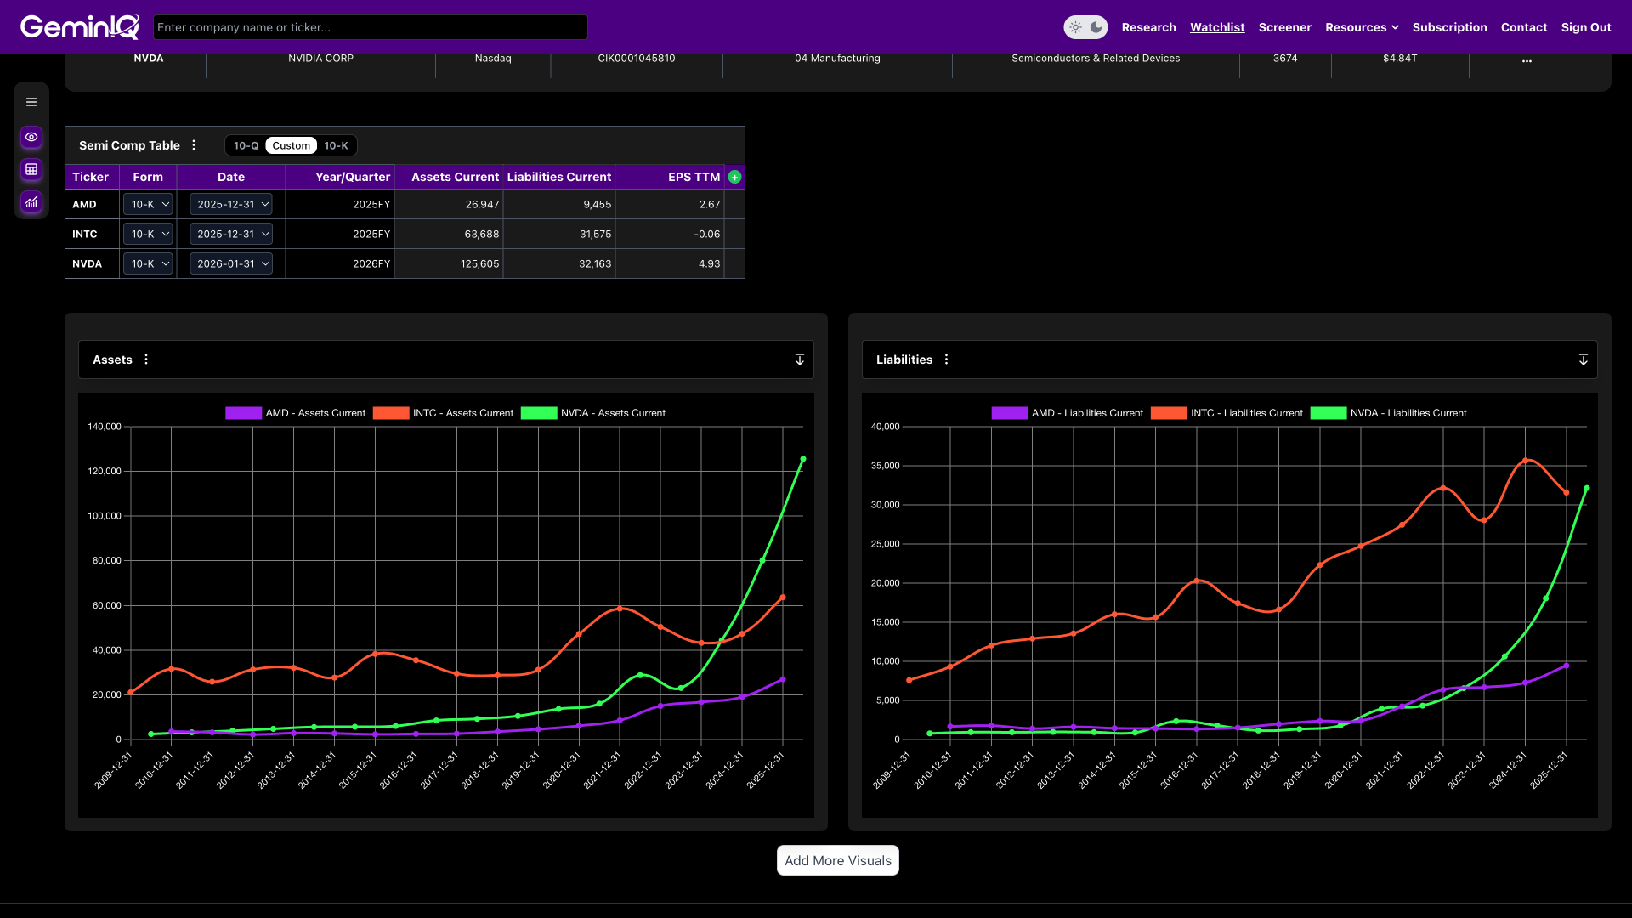
Task: Switch table to Custom mode
Action: click(x=291, y=145)
